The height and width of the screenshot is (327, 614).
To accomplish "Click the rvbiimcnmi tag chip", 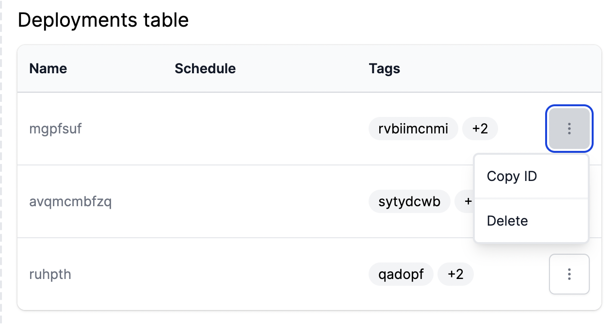I will click(413, 129).
